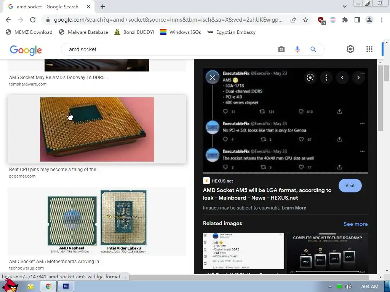Go back to the previous page

pyautogui.click(x=8, y=20)
